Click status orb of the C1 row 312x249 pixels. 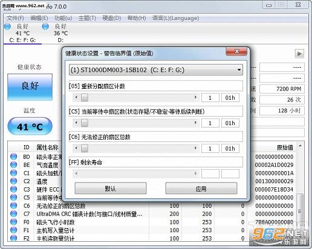coord(13,173)
